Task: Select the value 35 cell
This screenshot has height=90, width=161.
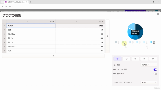Action: 80,47
